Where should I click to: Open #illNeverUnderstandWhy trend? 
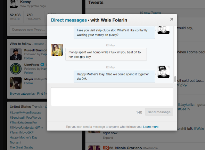point(26,127)
